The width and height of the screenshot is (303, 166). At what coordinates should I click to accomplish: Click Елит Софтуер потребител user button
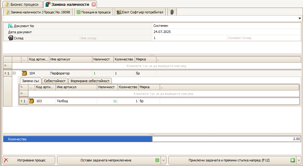tap(140, 12)
